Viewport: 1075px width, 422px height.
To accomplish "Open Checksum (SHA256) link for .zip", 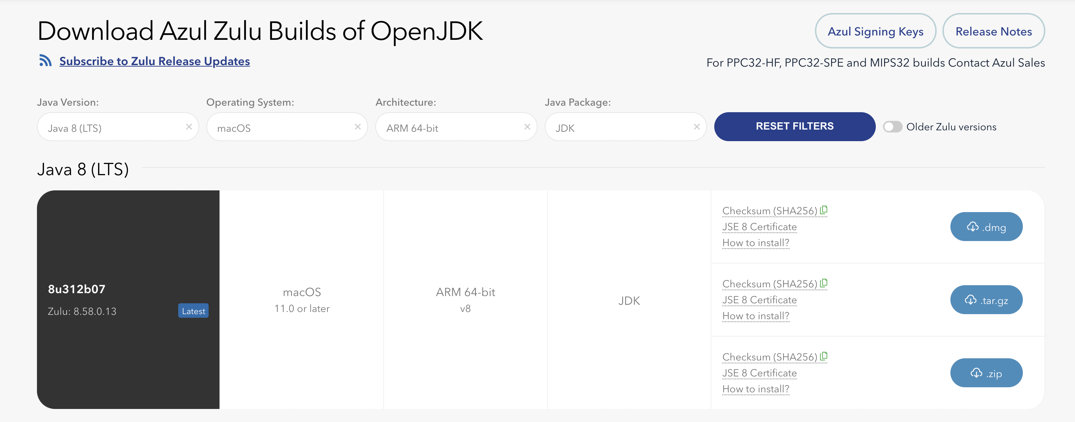I will pyautogui.click(x=770, y=357).
